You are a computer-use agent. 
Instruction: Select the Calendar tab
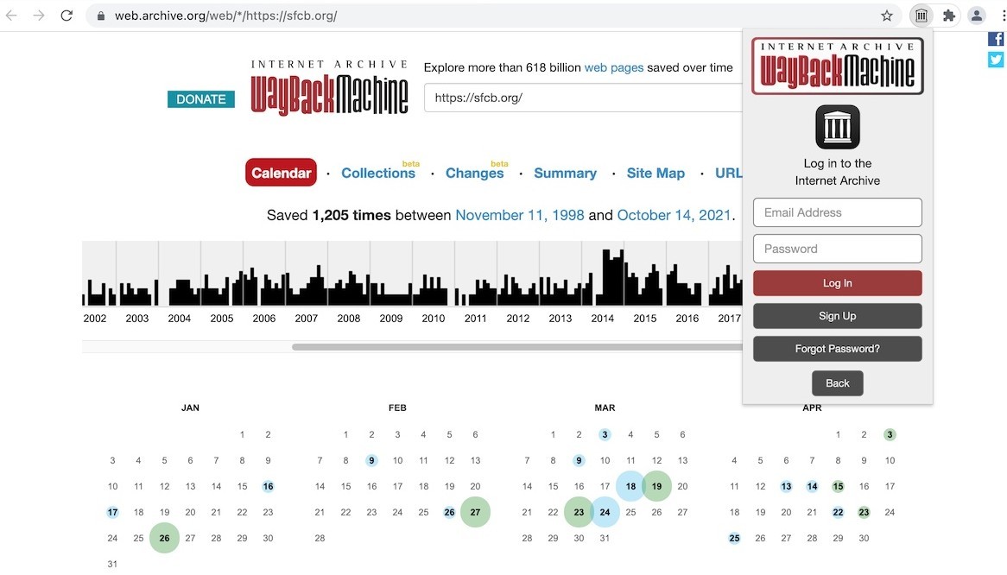click(281, 173)
